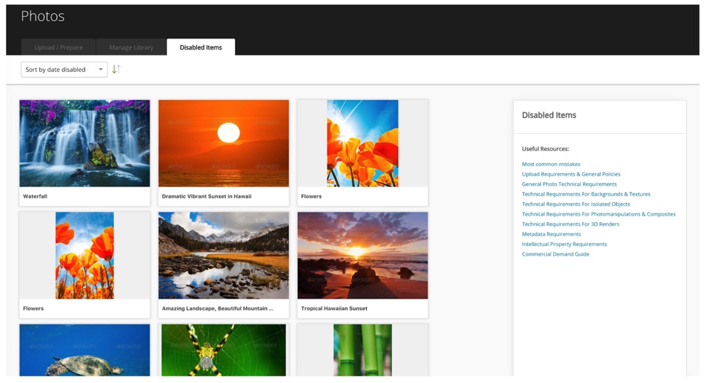This screenshot has width=707, height=383.
Task: Open Technical Requirements For Isolated Objects link
Action: tap(576, 204)
